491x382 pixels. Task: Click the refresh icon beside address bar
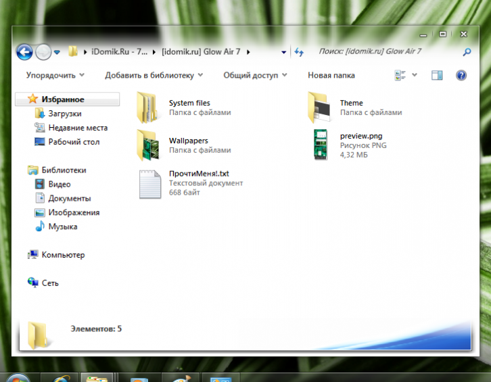click(x=299, y=52)
